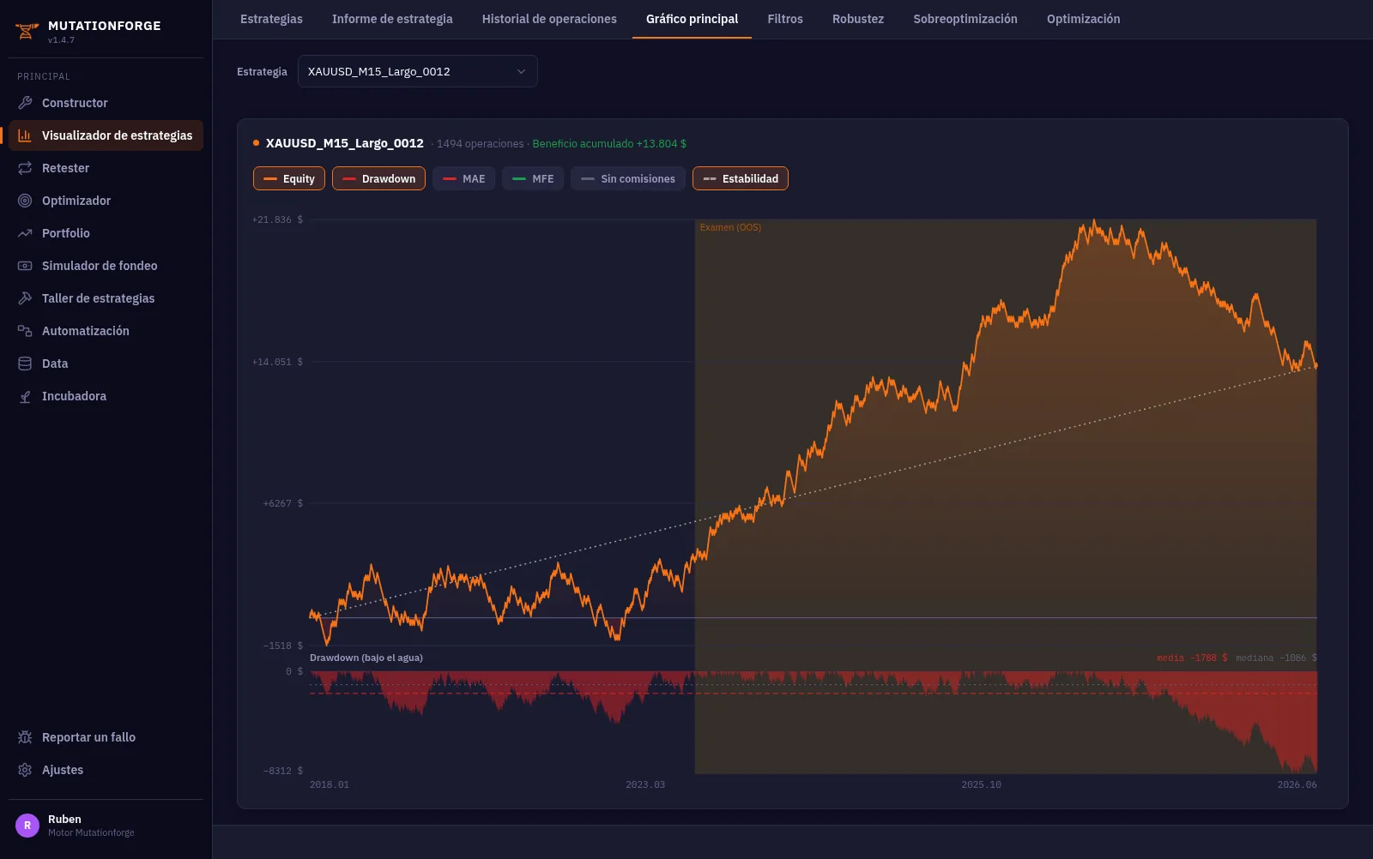Viewport: 1373px width, 859px height.
Task: Hide the Estabilidad trend line
Action: pos(741,178)
